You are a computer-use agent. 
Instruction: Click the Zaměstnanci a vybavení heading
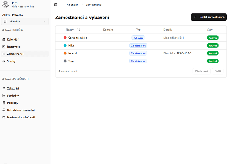tap(82, 17)
